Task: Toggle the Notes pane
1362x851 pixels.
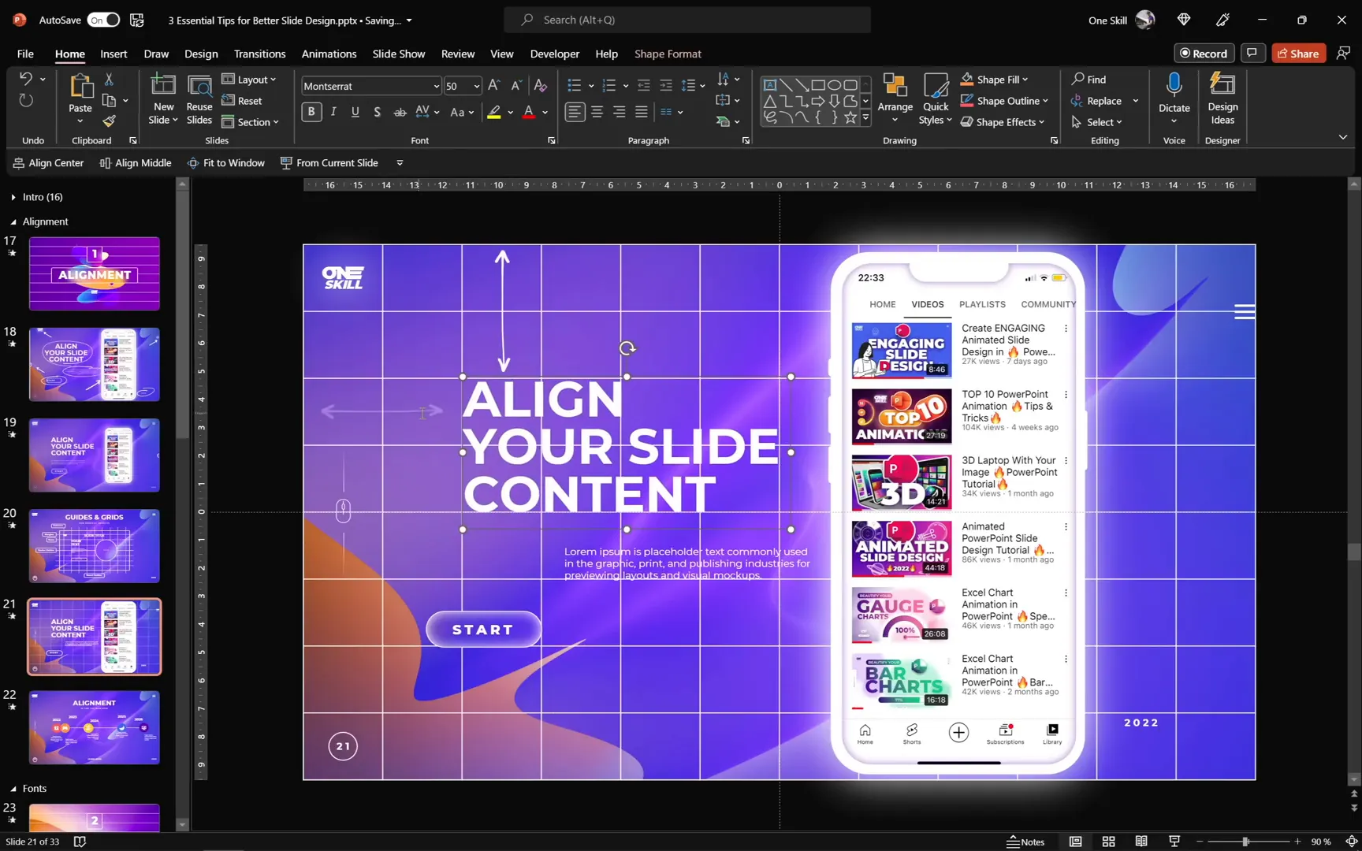Action: pos(1025,842)
